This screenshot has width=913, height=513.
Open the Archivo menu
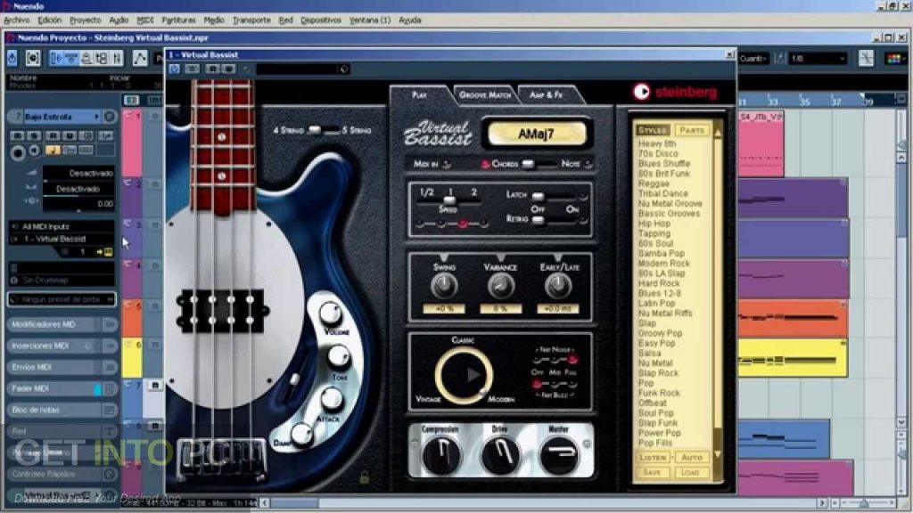coord(16,20)
